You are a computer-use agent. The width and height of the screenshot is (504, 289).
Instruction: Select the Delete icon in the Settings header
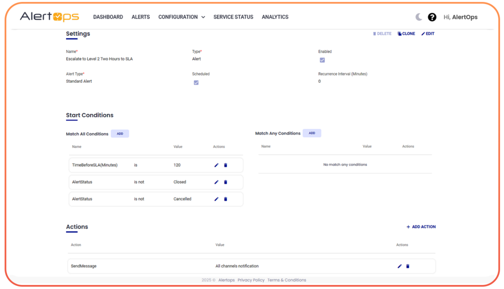pos(382,33)
